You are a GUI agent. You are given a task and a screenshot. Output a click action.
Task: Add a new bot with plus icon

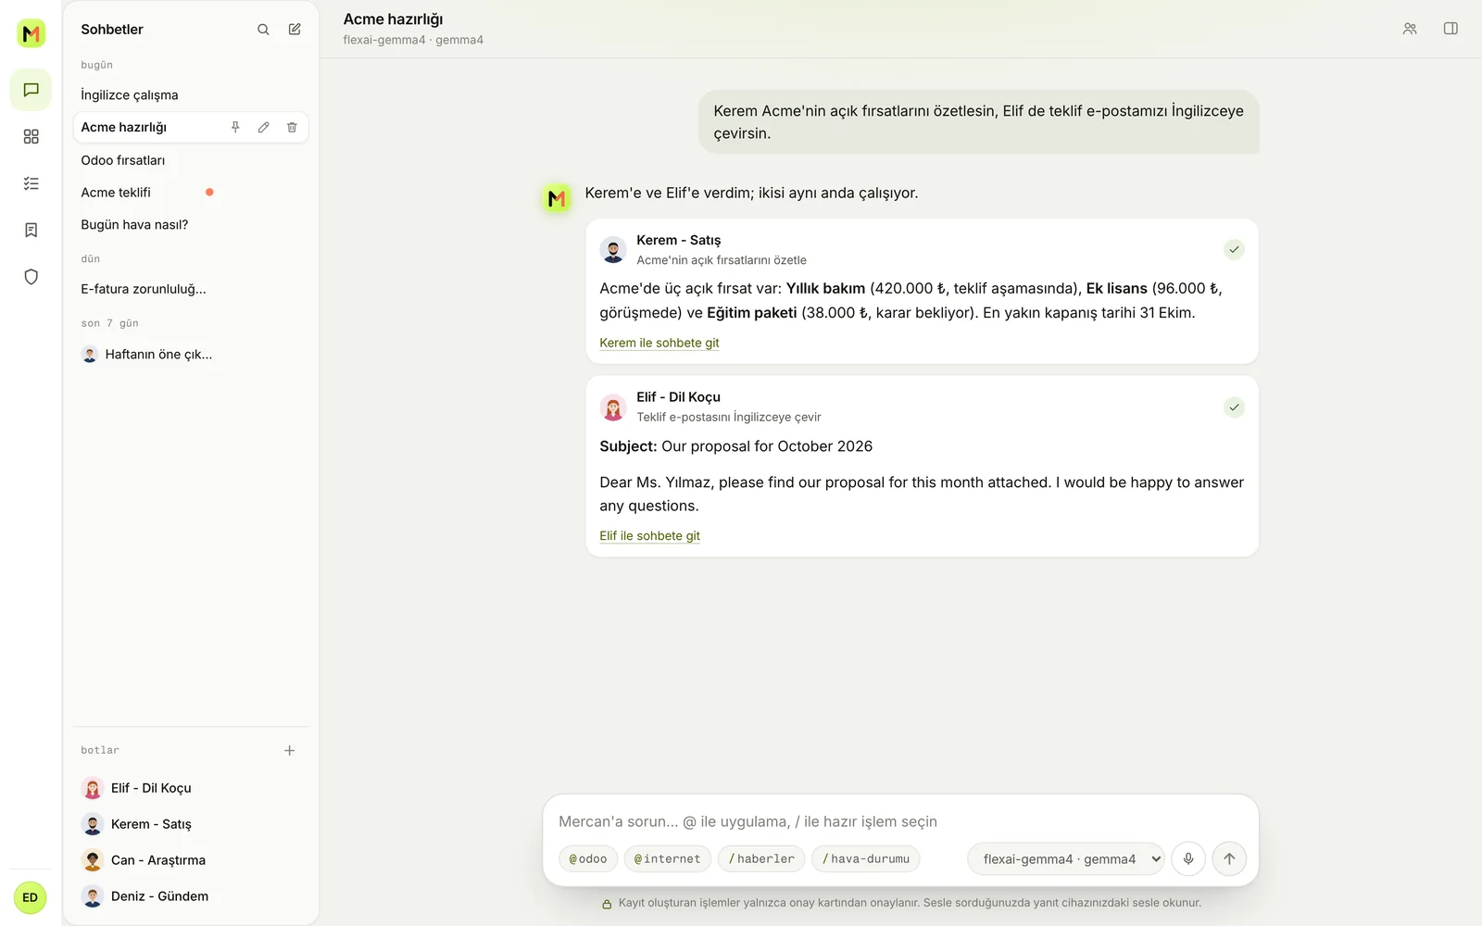pyautogui.click(x=289, y=751)
